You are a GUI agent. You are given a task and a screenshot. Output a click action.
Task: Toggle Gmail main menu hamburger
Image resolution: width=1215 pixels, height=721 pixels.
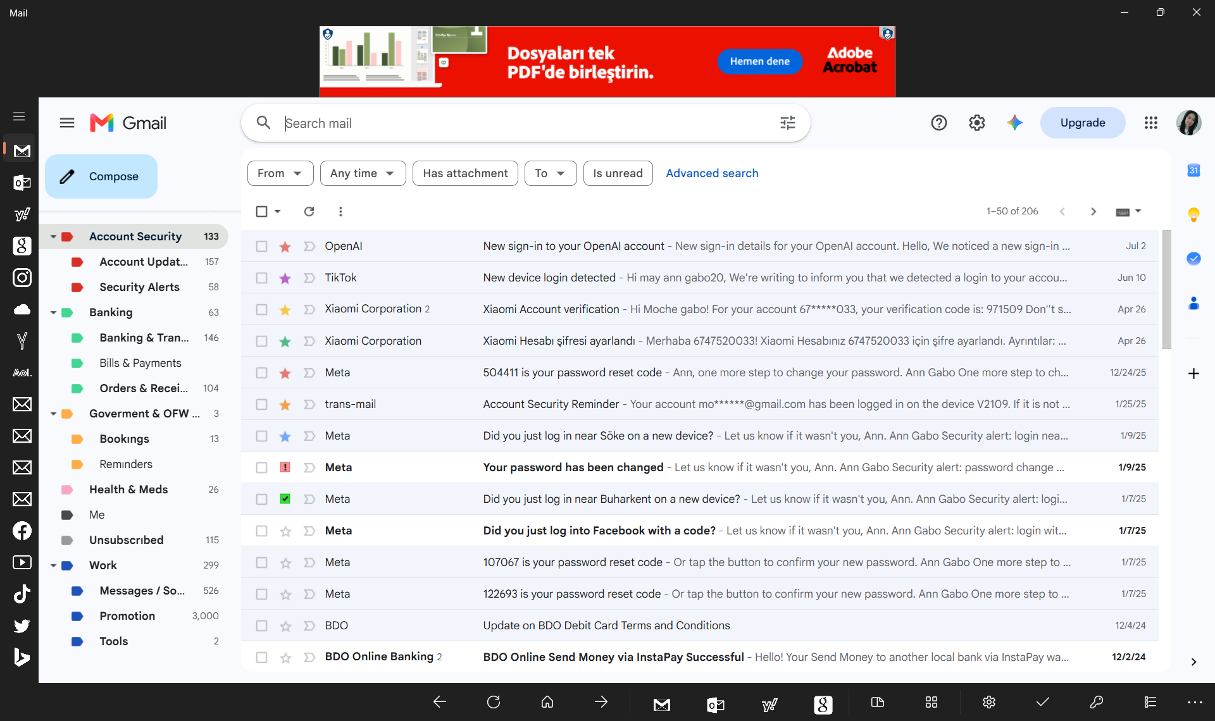(67, 123)
